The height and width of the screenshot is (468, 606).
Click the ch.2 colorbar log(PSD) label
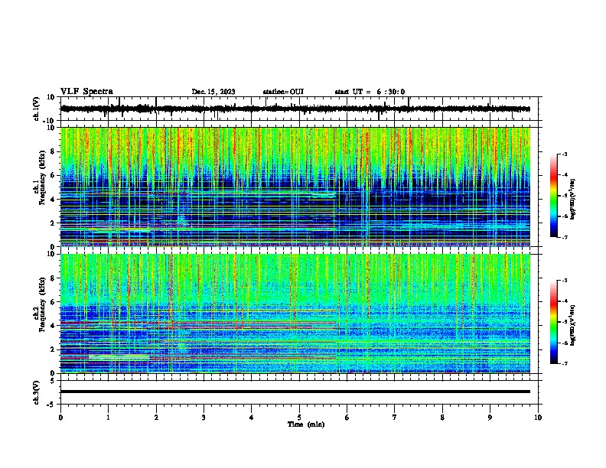pos(573,325)
